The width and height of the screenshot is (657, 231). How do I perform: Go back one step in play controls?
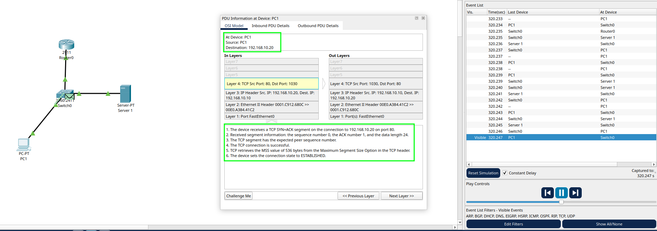(547, 193)
